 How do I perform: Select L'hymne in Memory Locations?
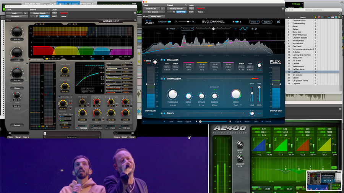click(312, 84)
